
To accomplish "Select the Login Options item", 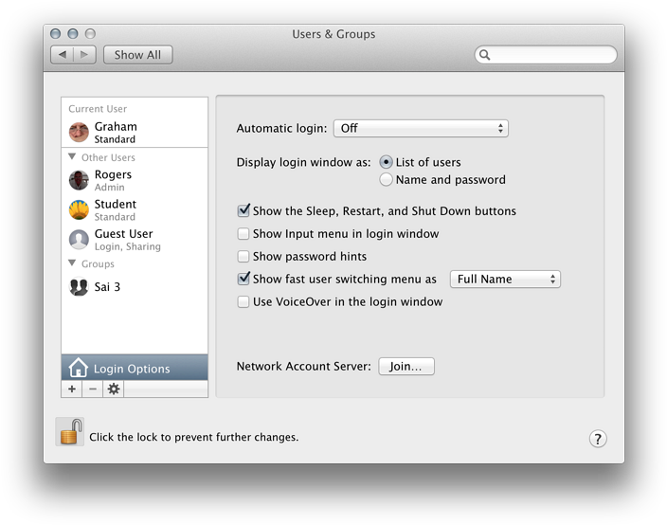I will click(135, 368).
